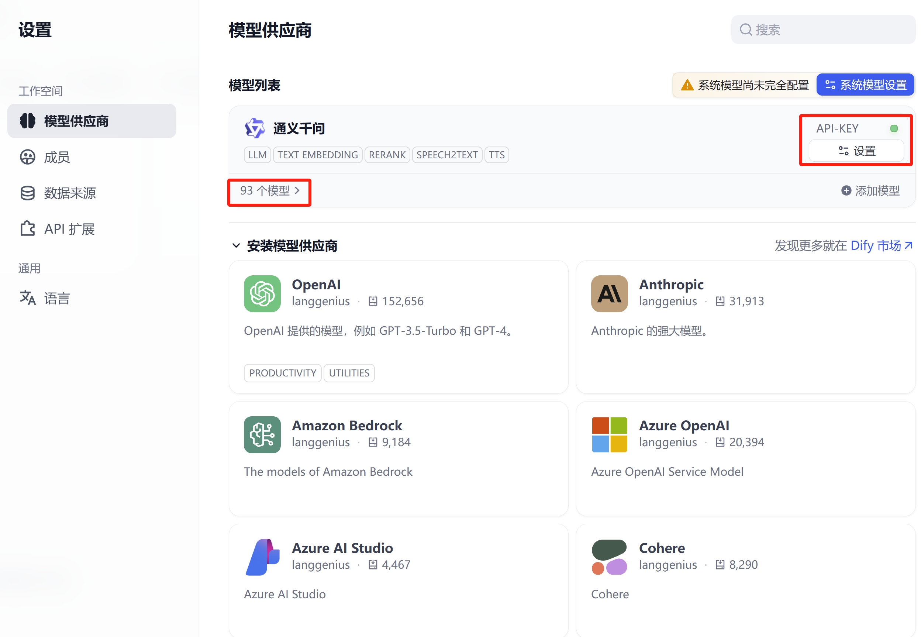Viewport: 921px width, 637px height.
Task: Expand the 93 个模型 list
Action: point(269,191)
